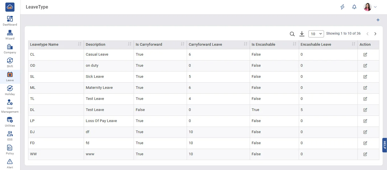This screenshot has height=170, width=387.
Task: Open User Management section
Action: click(x=10, y=106)
